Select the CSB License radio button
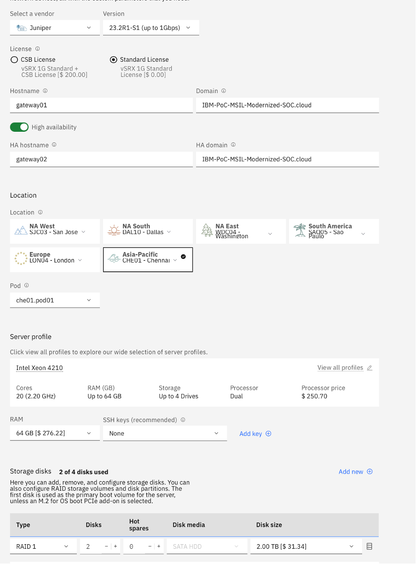 14,59
